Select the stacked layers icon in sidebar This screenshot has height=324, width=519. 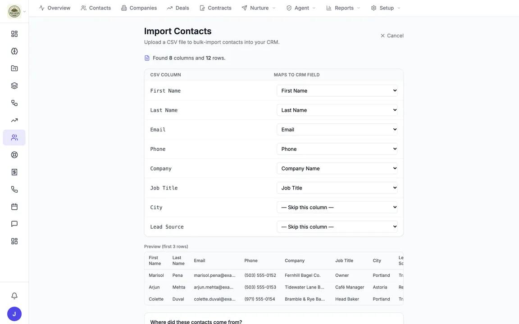click(x=14, y=85)
